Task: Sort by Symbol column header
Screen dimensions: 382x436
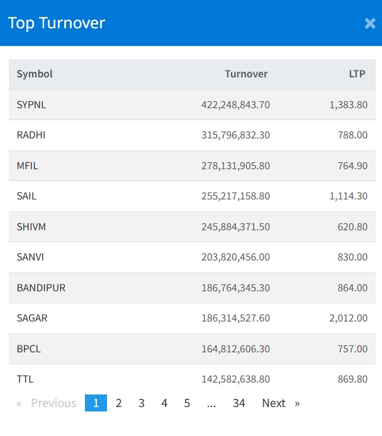Action: point(35,74)
